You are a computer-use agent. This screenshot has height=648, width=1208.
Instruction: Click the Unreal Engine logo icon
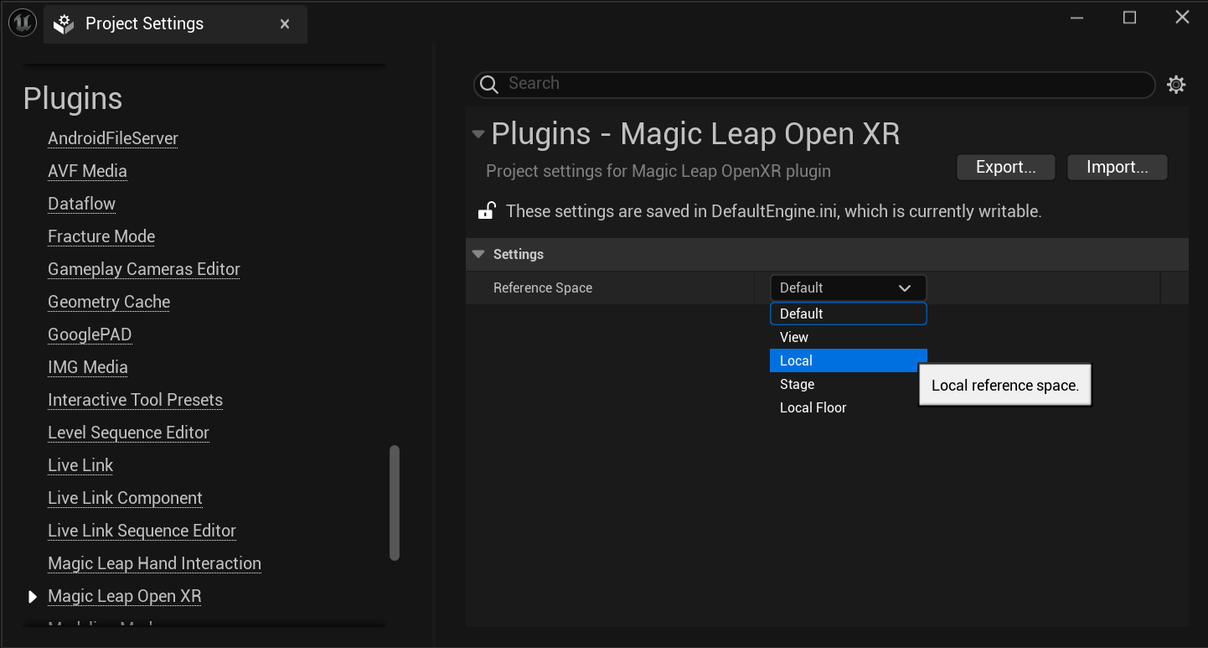click(x=22, y=23)
